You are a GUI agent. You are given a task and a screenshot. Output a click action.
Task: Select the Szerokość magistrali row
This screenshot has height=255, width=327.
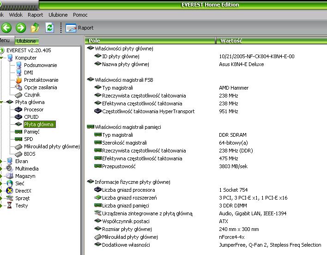click(x=206, y=143)
